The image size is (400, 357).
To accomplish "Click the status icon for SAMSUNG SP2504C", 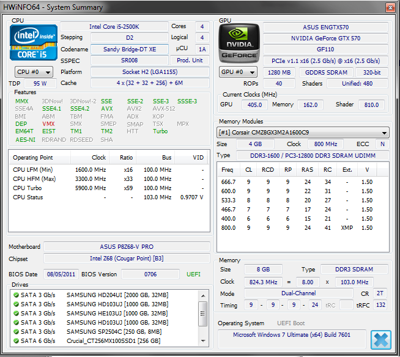I will [16, 332].
